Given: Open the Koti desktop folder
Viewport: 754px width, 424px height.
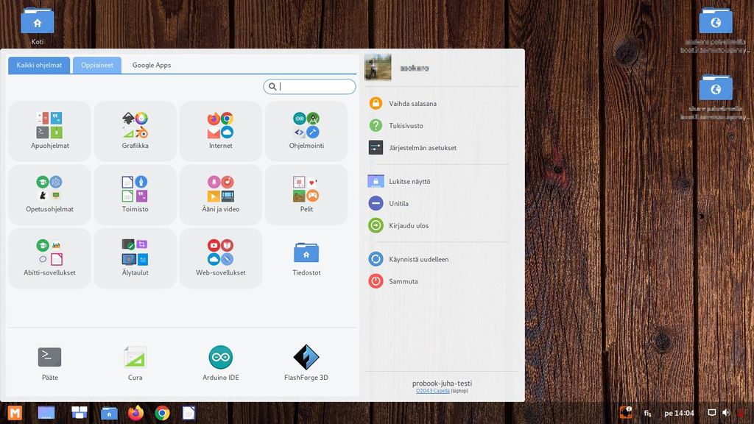Looking at the screenshot, I should click(x=38, y=22).
